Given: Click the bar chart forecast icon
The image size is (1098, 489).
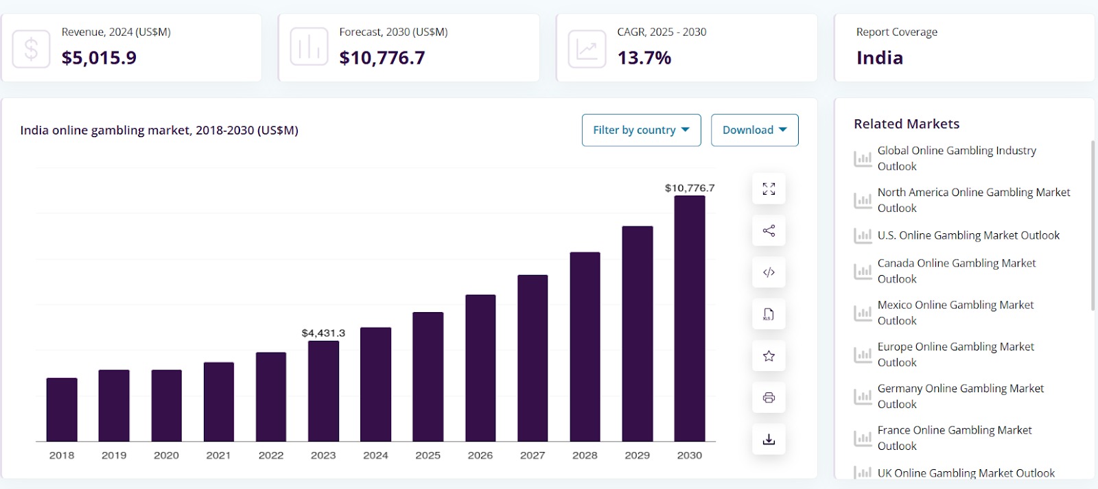Looking at the screenshot, I should (309, 47).
